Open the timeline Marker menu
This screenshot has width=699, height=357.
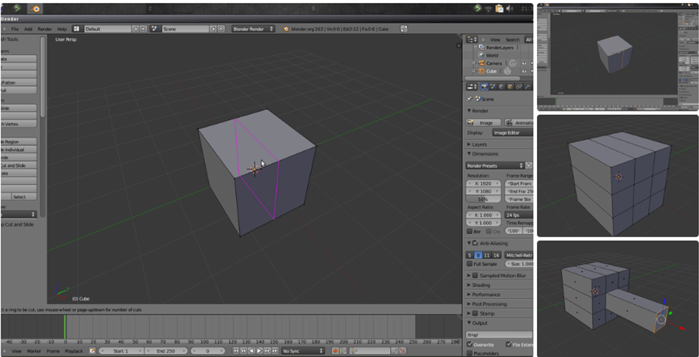(34, 351)
